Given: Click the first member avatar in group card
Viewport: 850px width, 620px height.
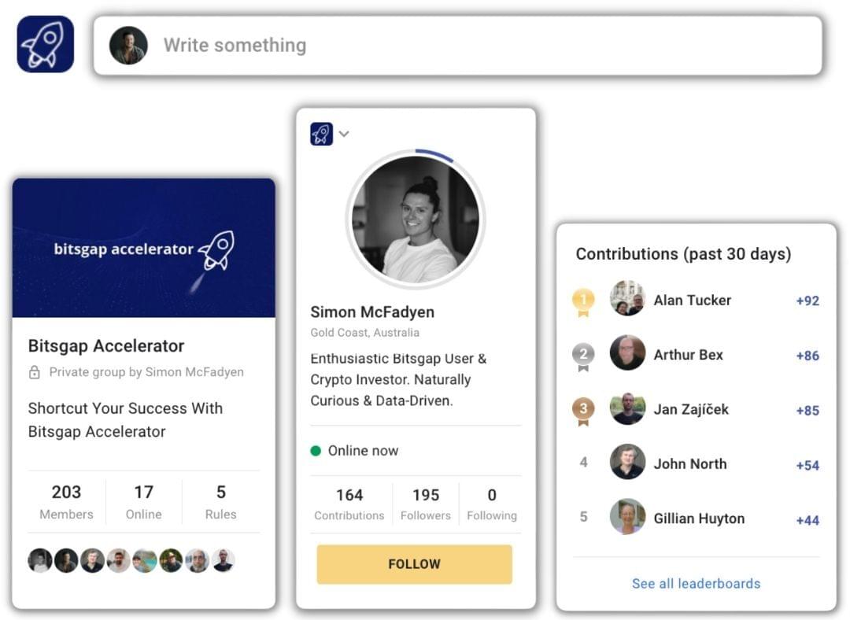Looking at the screenshot, I should point(40,560).
